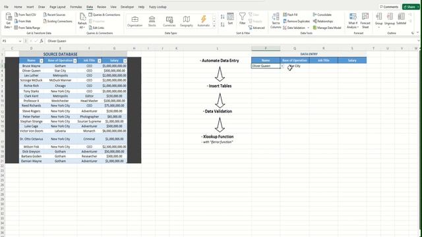
Task: Open the Name column filter arrow
Action: pyautogui.click(x=42, y=61)
